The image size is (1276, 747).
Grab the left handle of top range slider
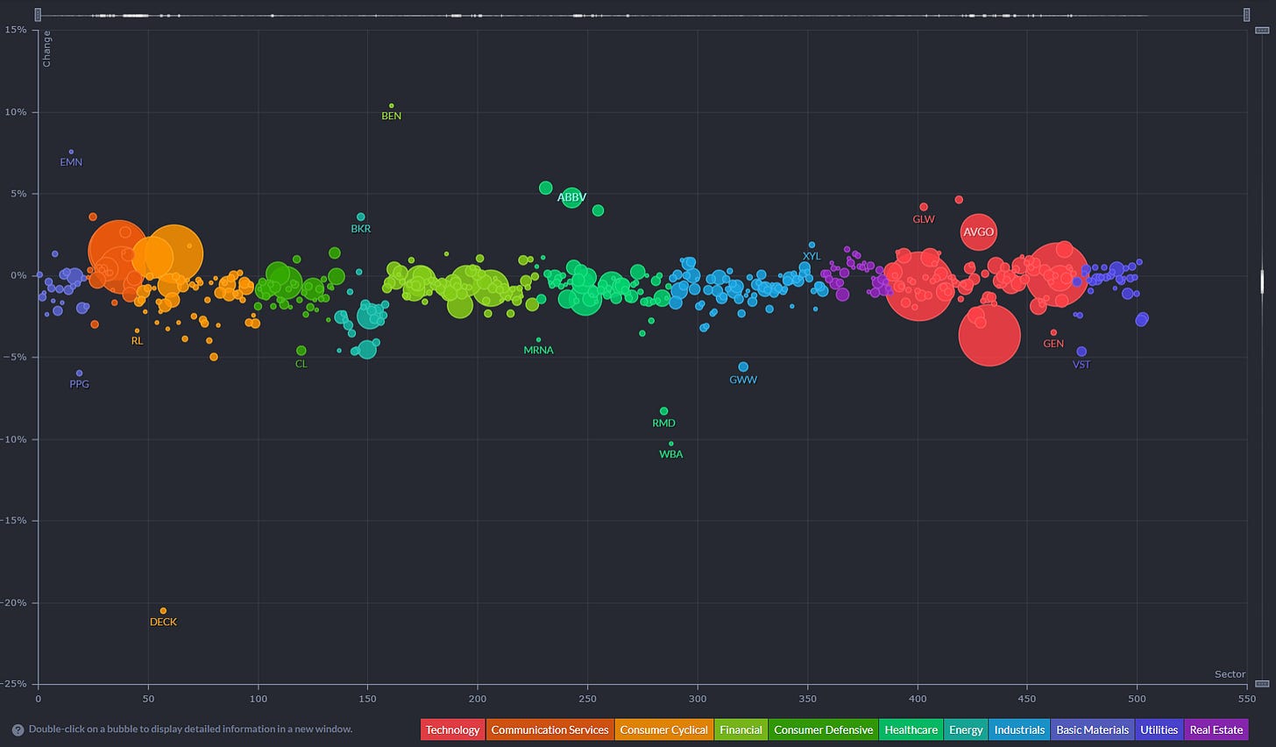(38, 15)
